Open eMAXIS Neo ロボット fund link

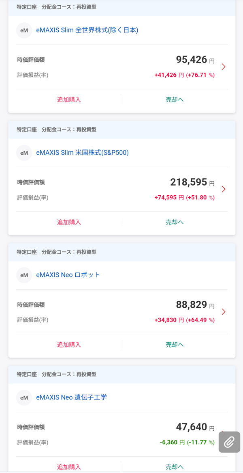pyautogui.click(x=68, y=275)
